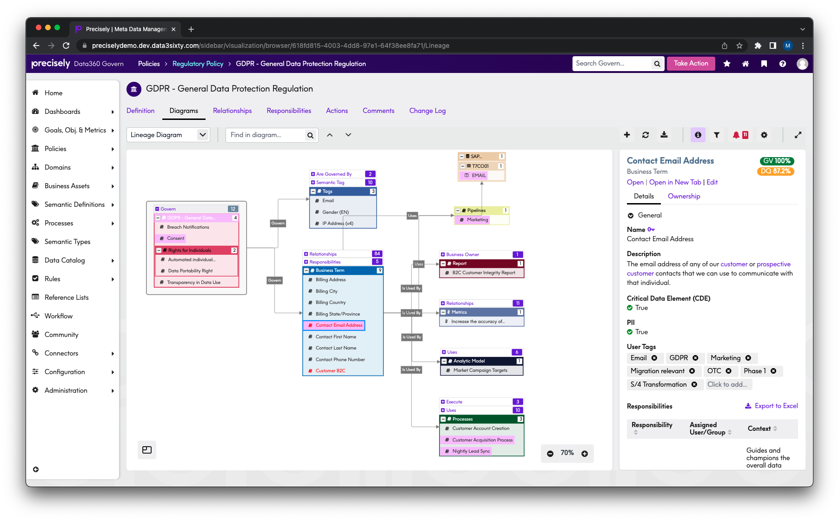Screen dimensions: 839x521
Task: Open the minimap in the diagram corner
Action: pos(147,449)
